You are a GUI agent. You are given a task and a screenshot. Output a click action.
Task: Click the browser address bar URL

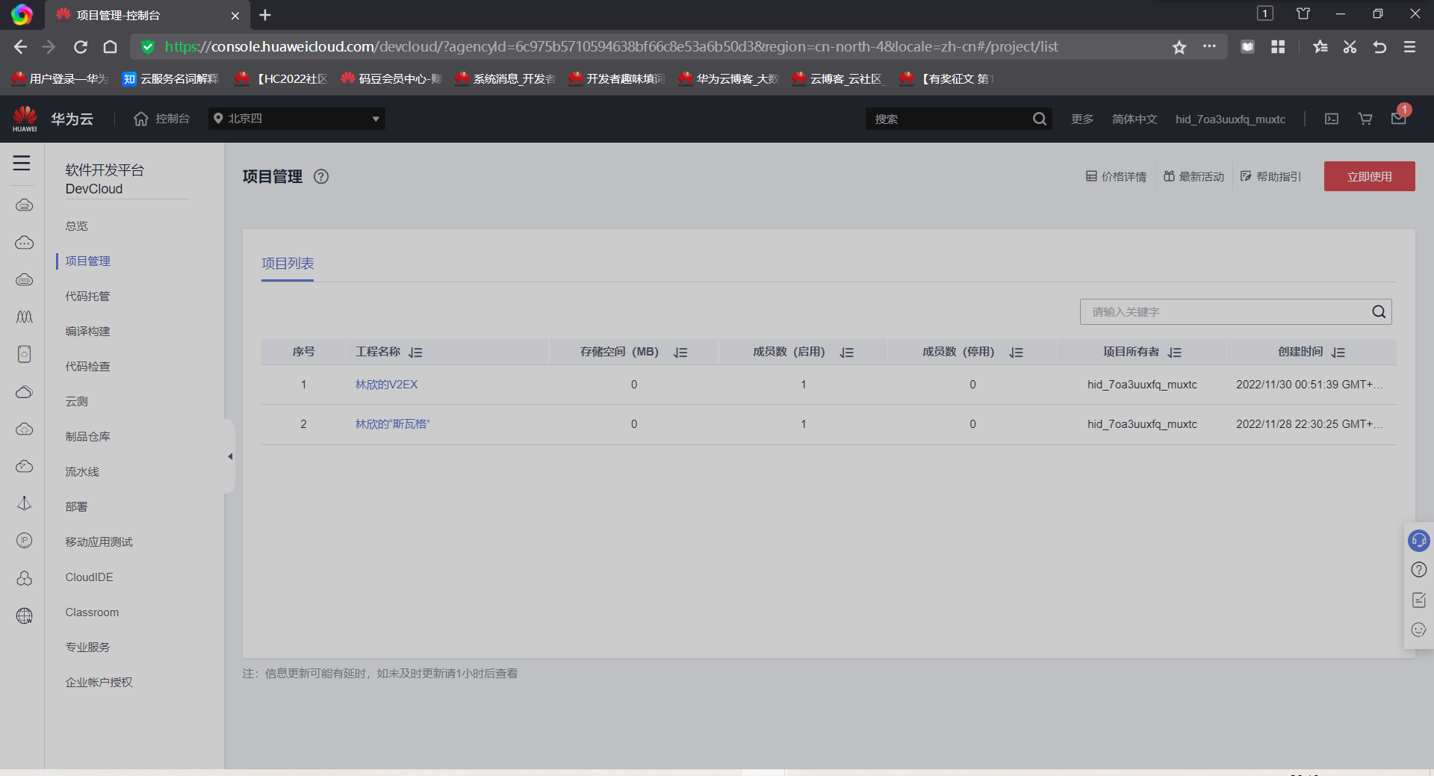[611, 47]
